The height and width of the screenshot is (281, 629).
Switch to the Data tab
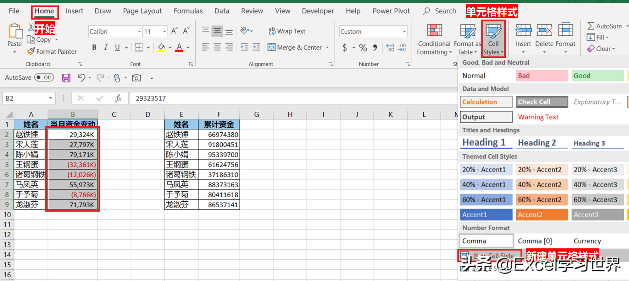[222, 11]
